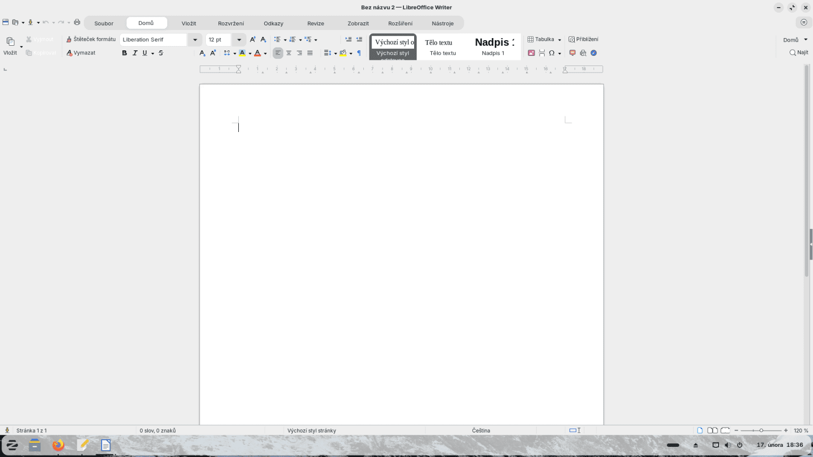Increase font size with the grow icon
Viewport: 813px width, 457px height.
pos(253,40)
